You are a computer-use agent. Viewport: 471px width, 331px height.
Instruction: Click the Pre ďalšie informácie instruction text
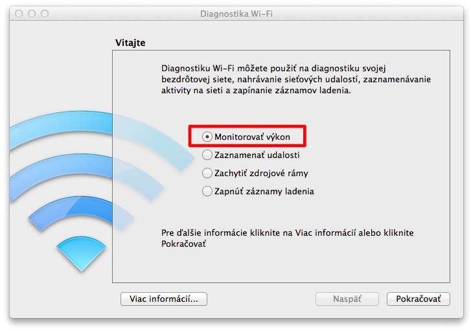[x=287, y=238]
